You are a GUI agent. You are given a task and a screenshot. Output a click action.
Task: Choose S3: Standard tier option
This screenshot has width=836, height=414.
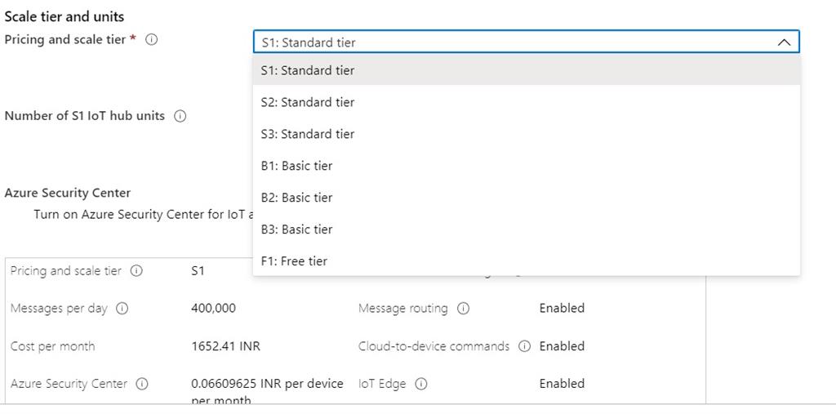tap(527, 134)
